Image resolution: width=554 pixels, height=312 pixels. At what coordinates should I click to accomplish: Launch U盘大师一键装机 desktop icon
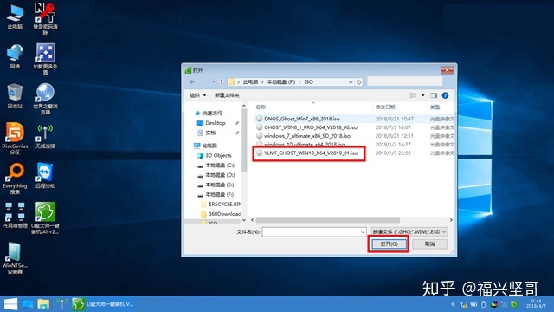pyautogui.click(x=45, y=218)
